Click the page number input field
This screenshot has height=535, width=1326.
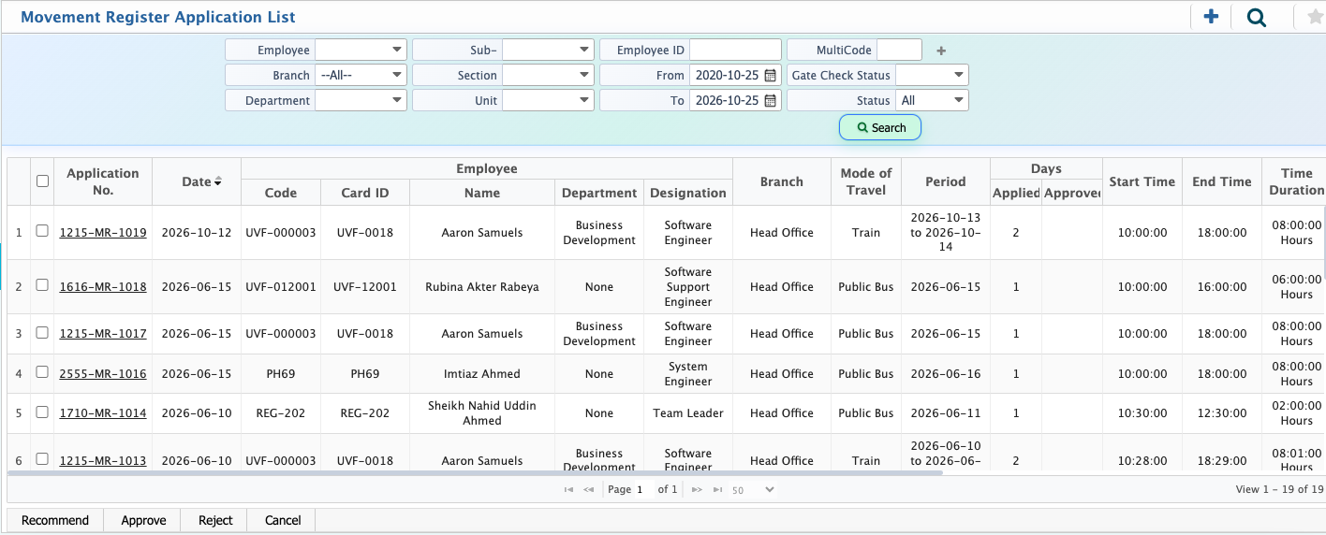(x=643, y=489)
